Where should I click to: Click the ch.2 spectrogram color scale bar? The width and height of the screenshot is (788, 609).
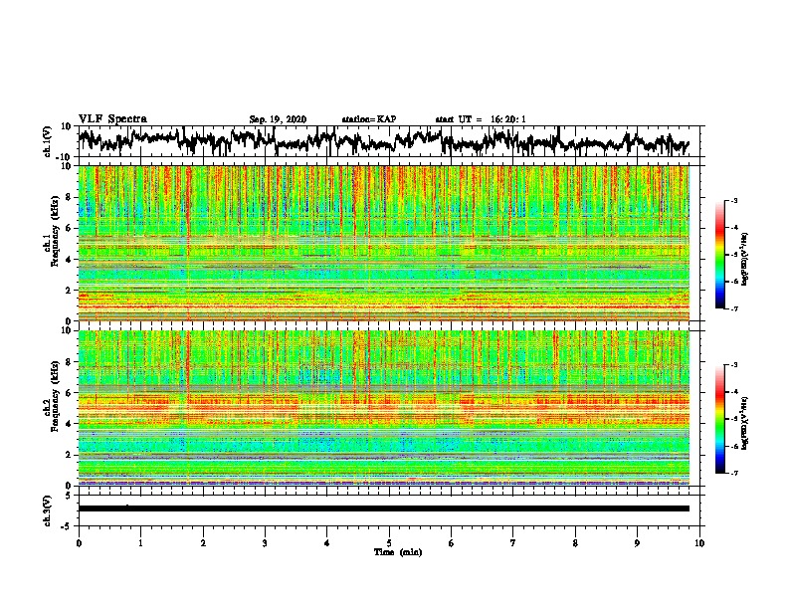719,419
